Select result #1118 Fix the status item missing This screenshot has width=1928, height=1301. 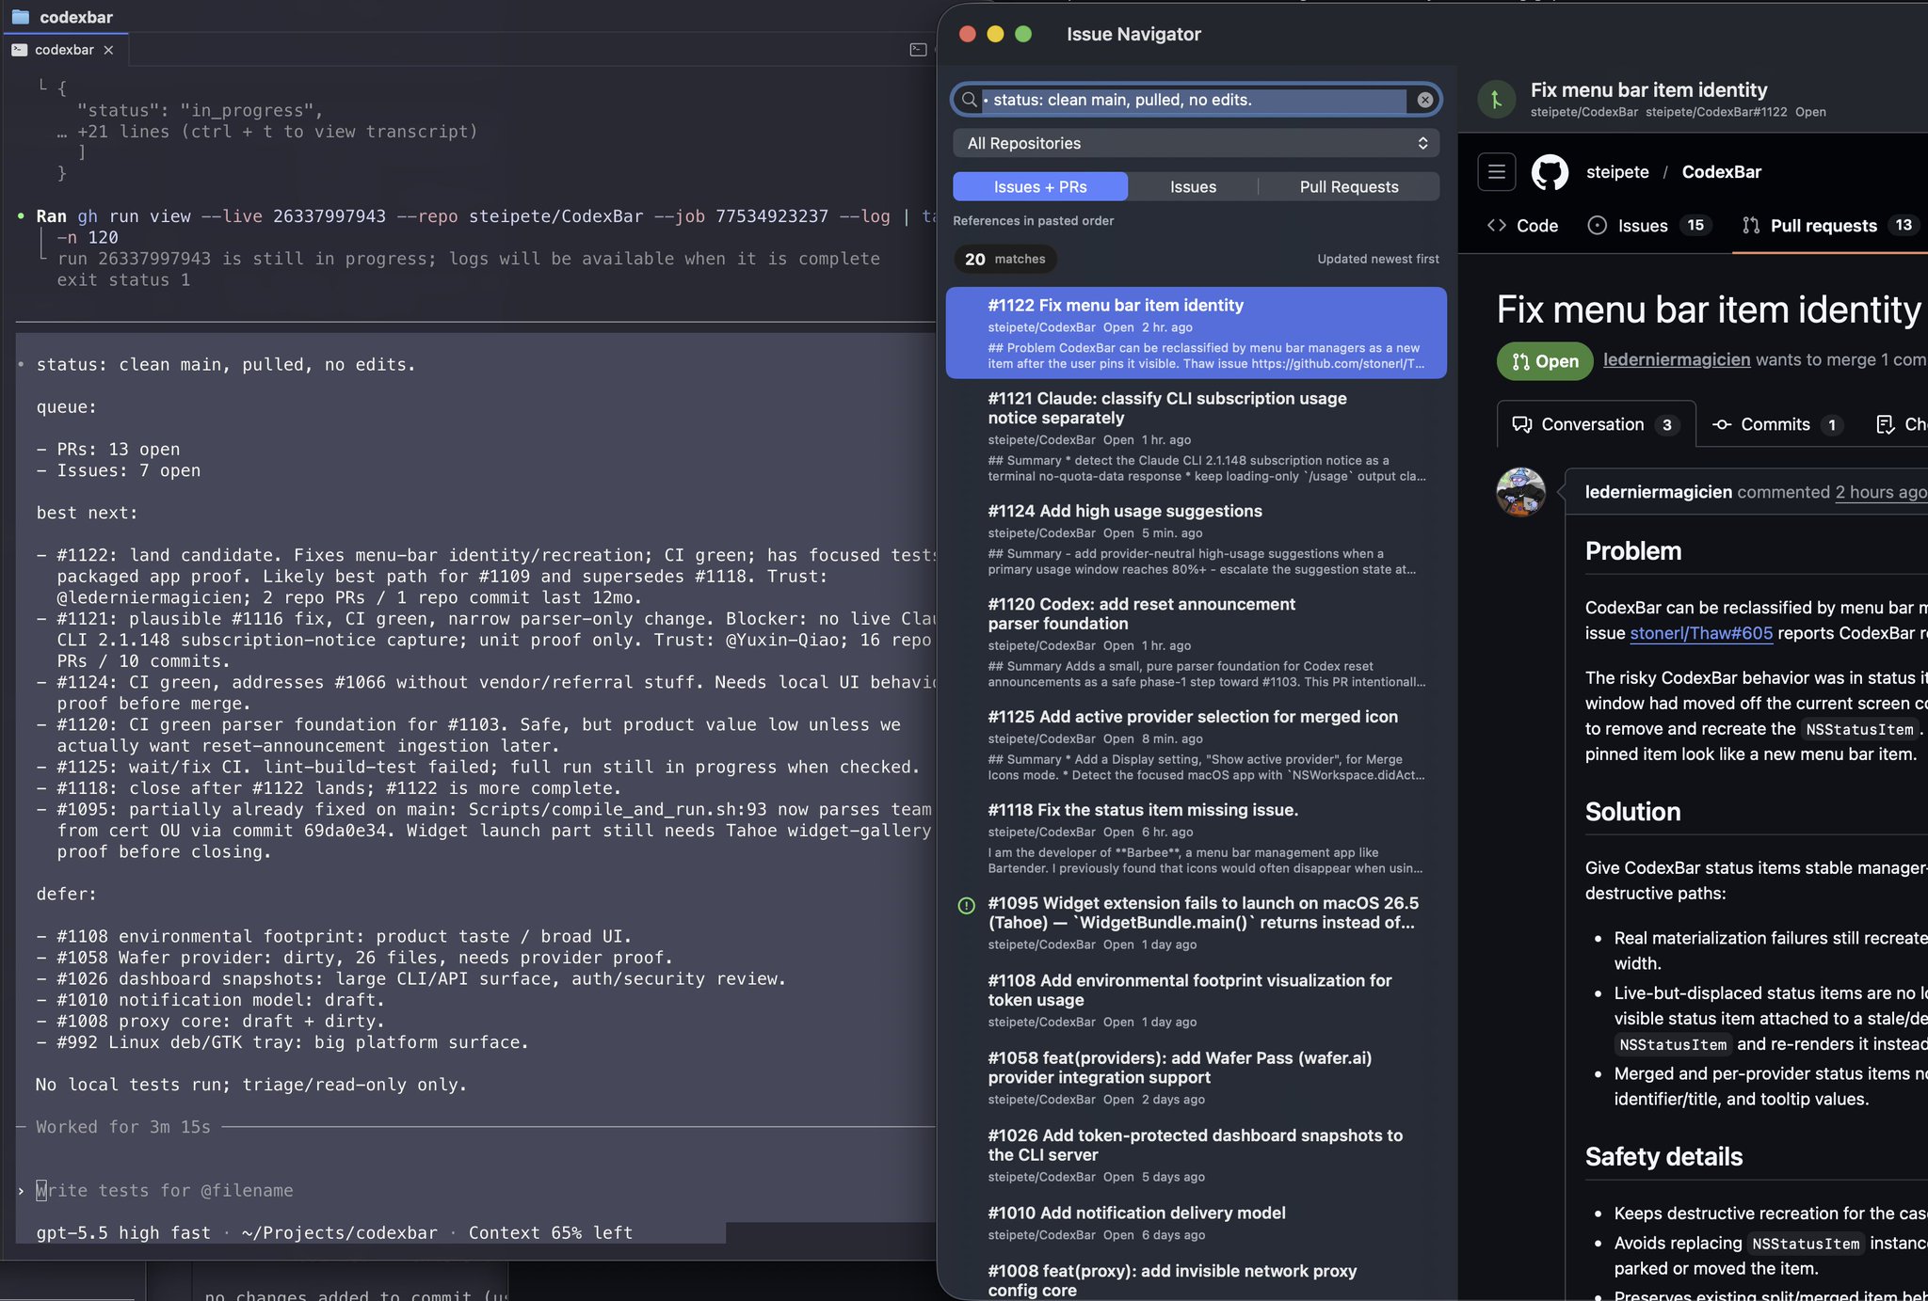point(1196,838)
